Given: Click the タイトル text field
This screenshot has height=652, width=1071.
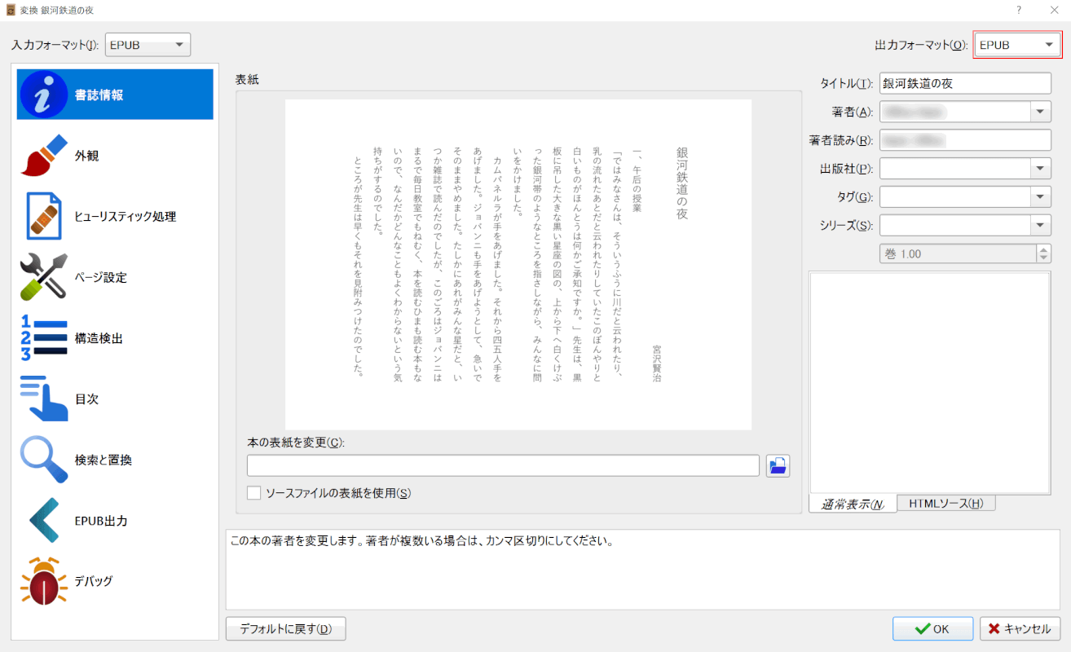Looking at the screenshot, I should click(965, 83).
